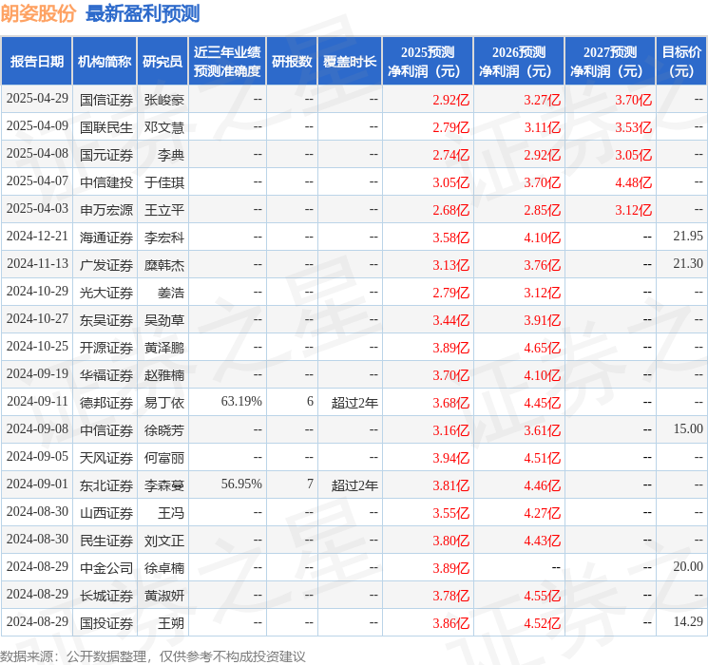
Task: Click researcher name 赵雅楠
Action: tap(163, 375)
